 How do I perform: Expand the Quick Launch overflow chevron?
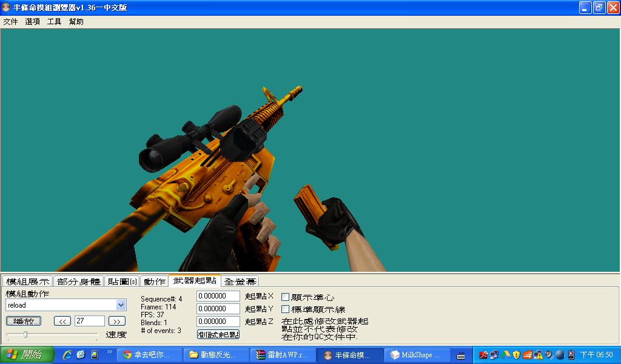[110, 352]
